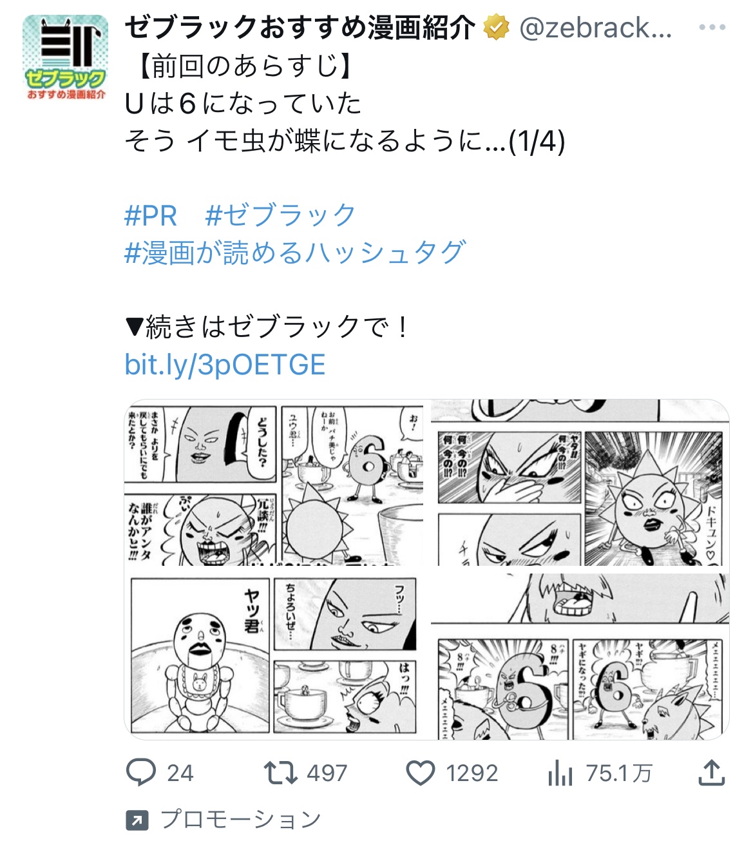Tap the retweet arrows icon
The height and width of the screenshot is (850, 753).
point(280,772)
